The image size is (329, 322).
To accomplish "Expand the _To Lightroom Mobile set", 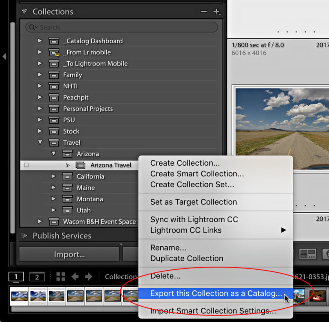I will pos(40,63).
